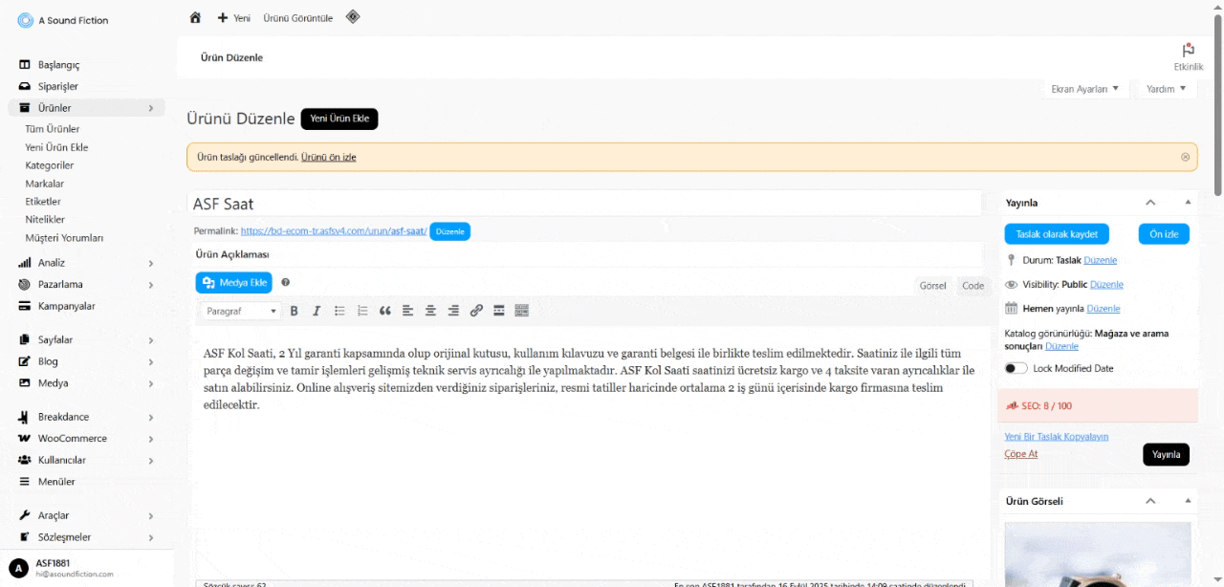Screen dimensions: 1224x587
Task: Toggle bold formatting in editor toolbar
Action: point(294,311)
